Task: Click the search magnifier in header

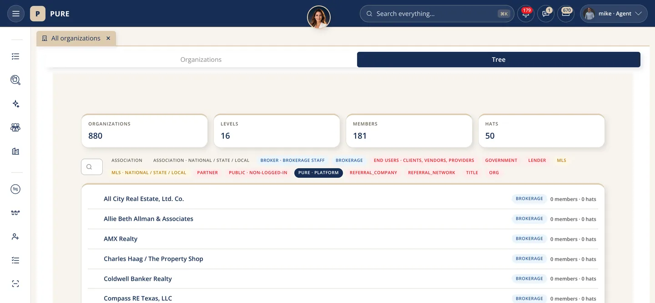Action: coord(369,14)
